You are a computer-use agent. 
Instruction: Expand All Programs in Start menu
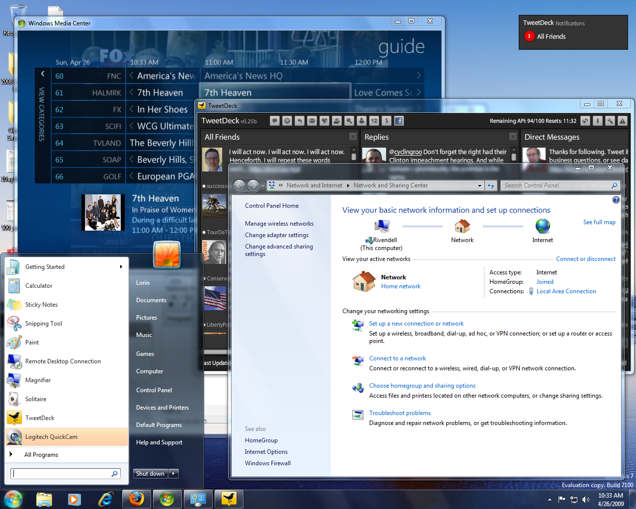[67, 455]
